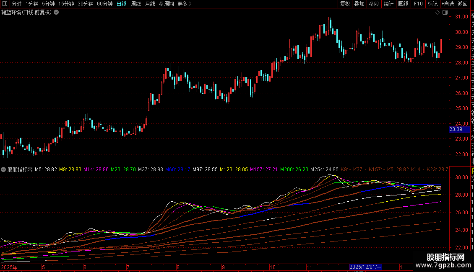Toggle the left sidebar panel icon

tap(5, 4)
